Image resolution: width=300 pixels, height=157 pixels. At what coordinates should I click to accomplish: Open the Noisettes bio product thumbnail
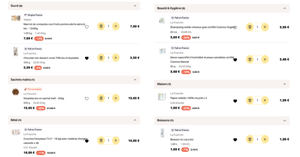point(16,92)
